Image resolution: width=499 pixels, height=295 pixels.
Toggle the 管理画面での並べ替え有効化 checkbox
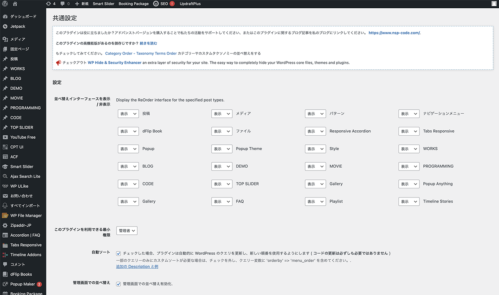[119, 284]
